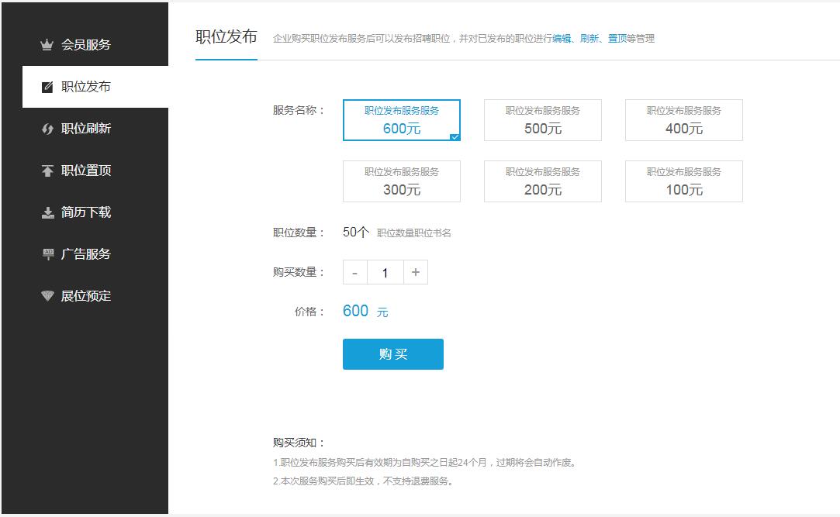The image size is (840, 517).
Task: Click the 职位置顶 arrow icon
Action: (x=46, y=171)
